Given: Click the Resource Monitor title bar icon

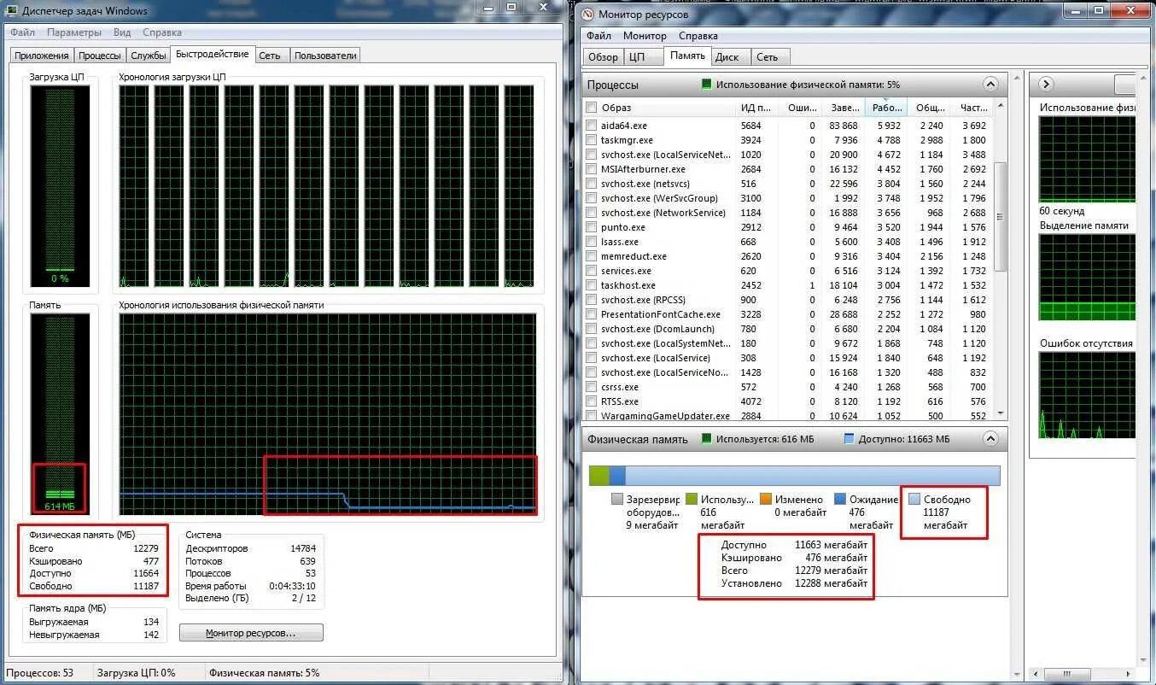Looking at the screenshot, I should [x=587, y=14].
